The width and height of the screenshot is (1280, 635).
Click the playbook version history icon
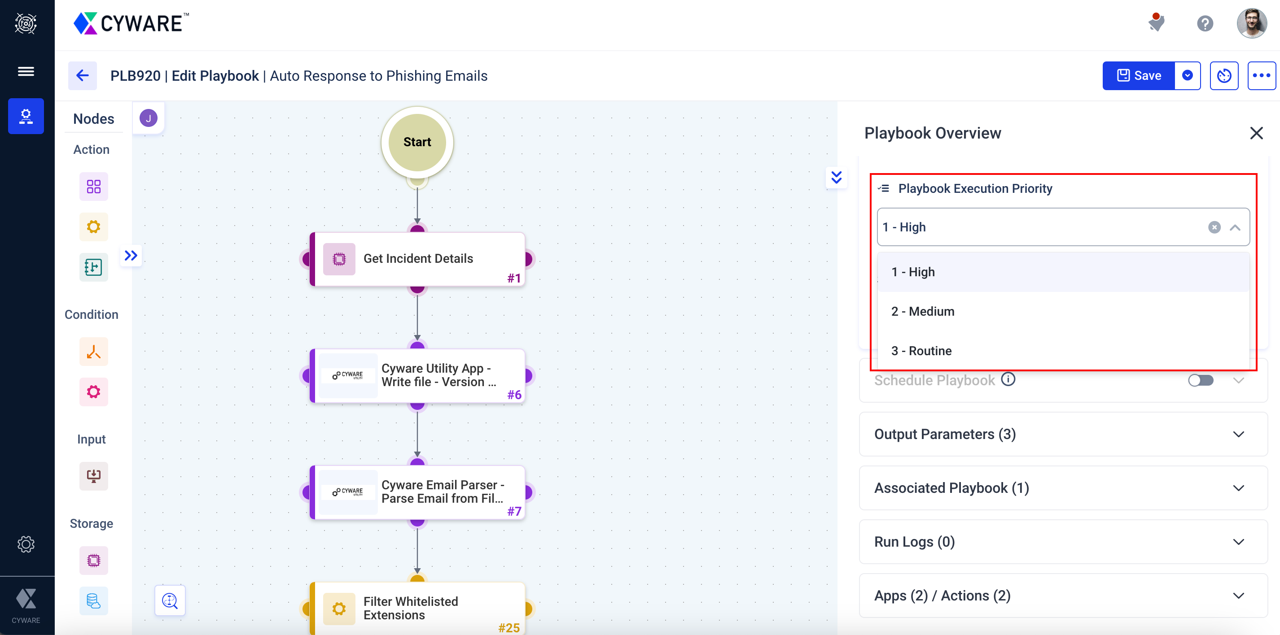click(1224, 75)
